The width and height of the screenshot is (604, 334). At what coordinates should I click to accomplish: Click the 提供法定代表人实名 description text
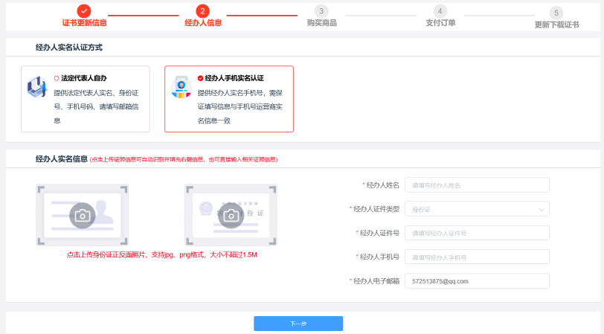tap(96, 106)
